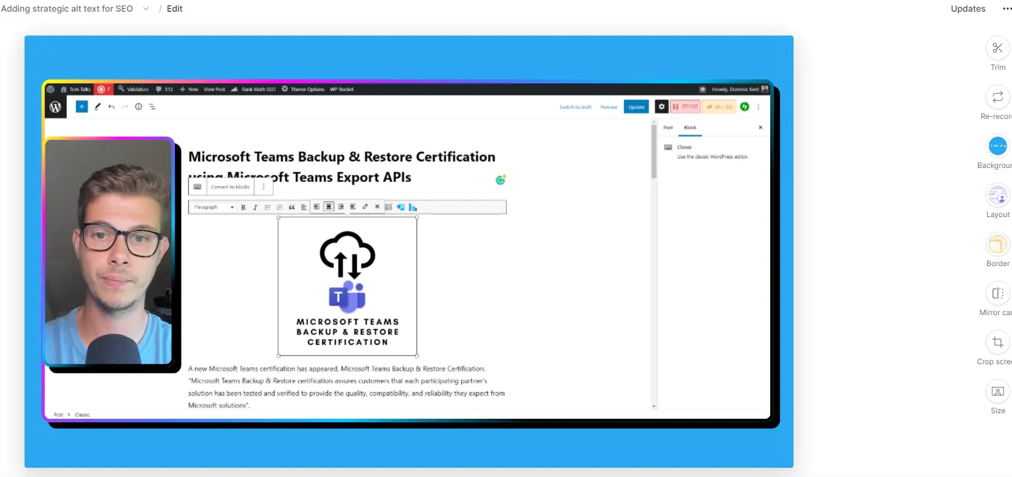Image resolution: width=1012 pixels, height=477 pixels.
Task: Click View Post in the admin bar
Action: click(x=214, y=89)
